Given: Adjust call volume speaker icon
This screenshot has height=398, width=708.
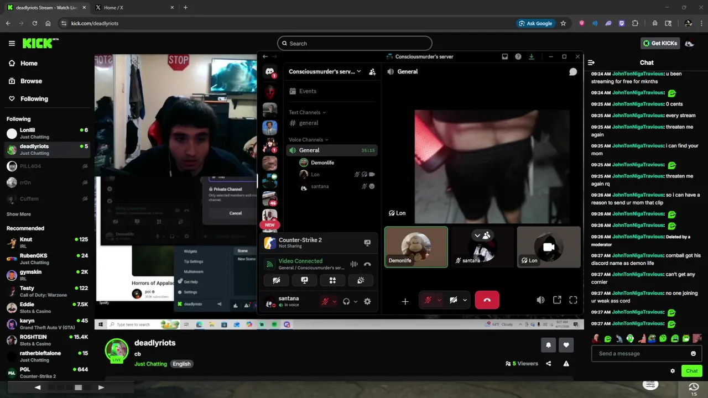Looking at the screenshot, I should point(540,300).
